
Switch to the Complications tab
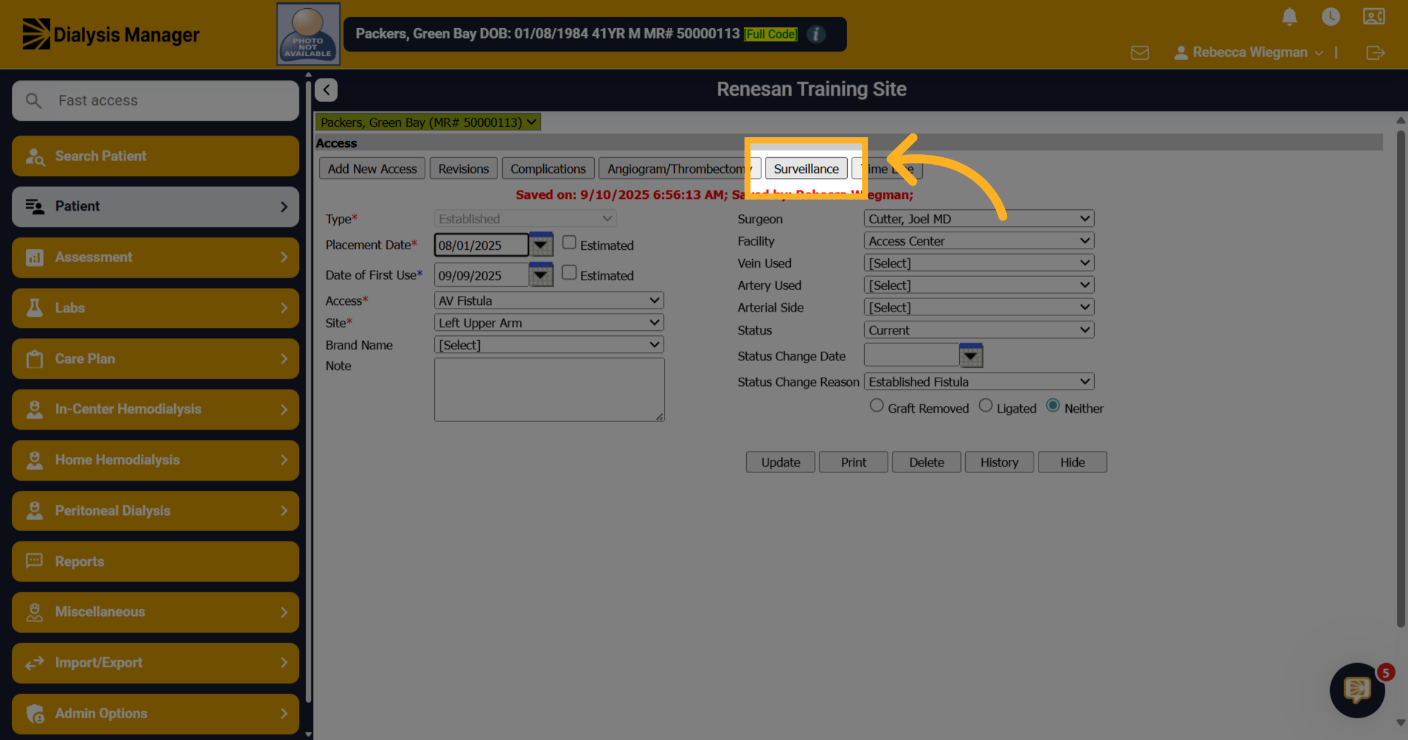(x=548, y=169)
